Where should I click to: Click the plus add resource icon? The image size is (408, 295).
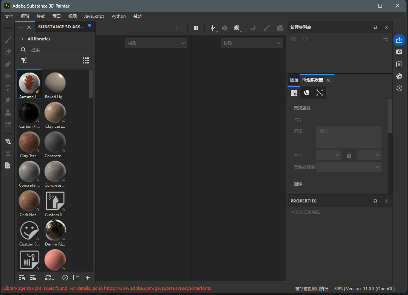point(88,278)
